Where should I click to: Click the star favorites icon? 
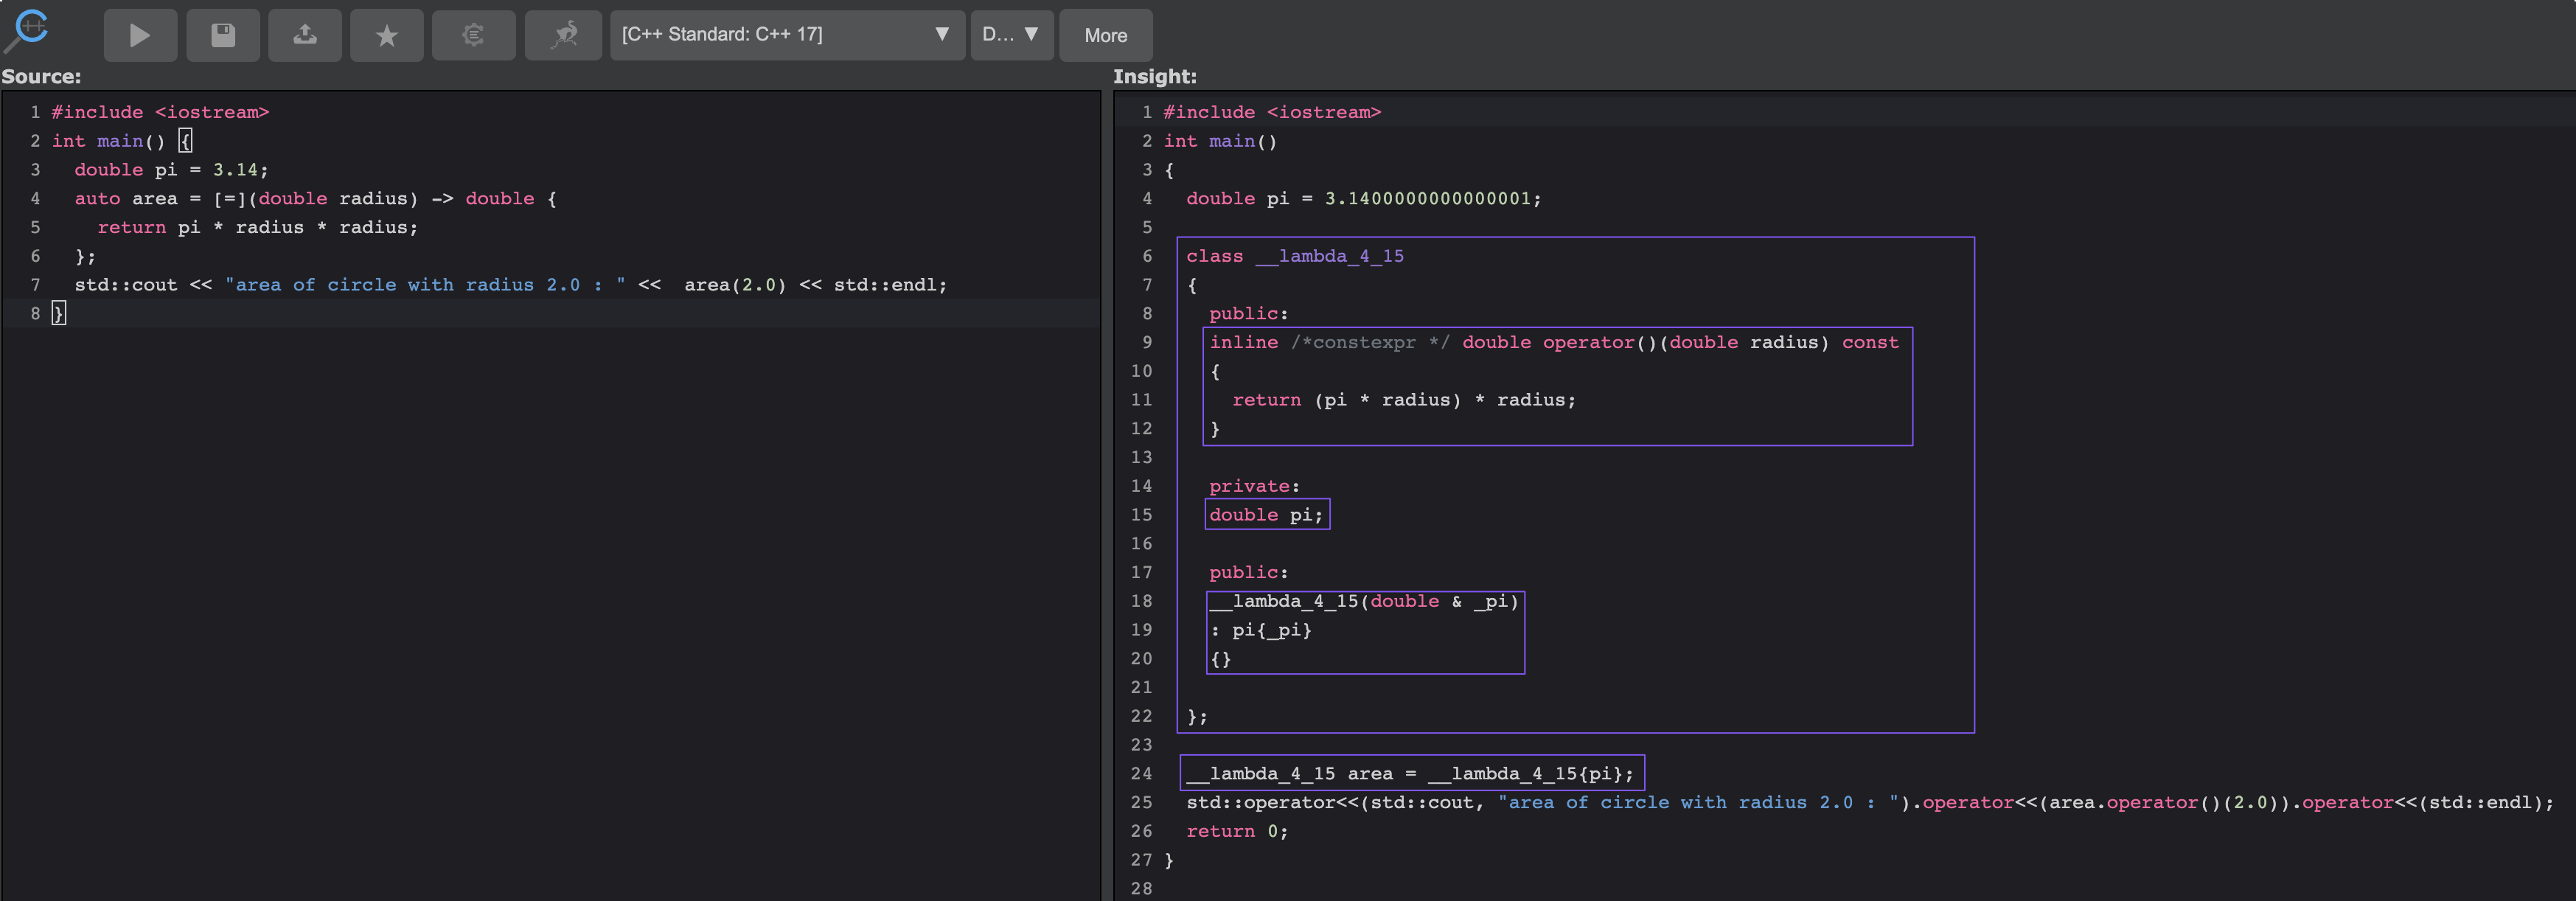(387, 36)
